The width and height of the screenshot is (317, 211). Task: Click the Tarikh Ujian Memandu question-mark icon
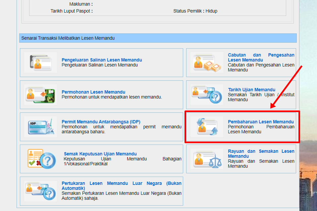pyautogui.click(x=207, y=95)
